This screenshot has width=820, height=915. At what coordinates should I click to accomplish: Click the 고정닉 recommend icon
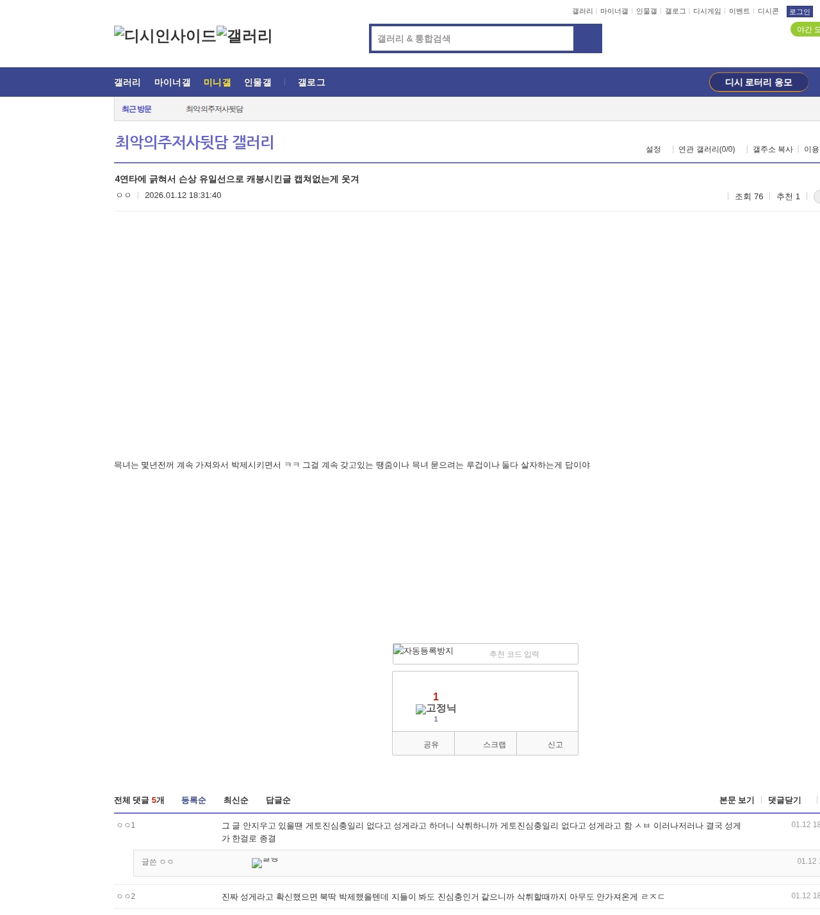(436, 709)
